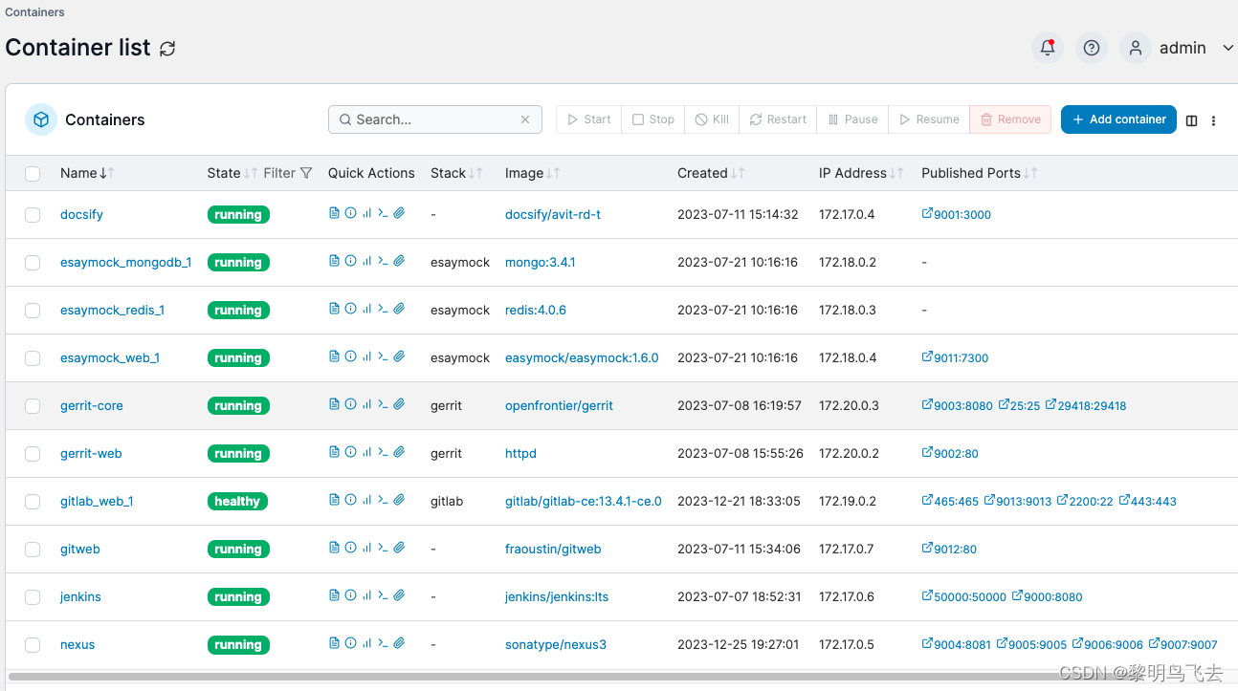The image size is (1238, 691).
Task: Click the Add container button
Action: coord(1118,119)
